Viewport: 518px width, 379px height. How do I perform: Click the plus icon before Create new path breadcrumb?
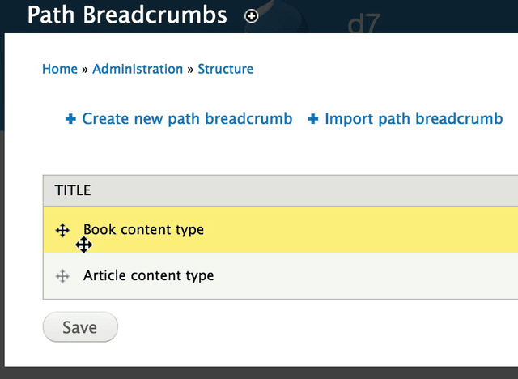coord(70,119)
